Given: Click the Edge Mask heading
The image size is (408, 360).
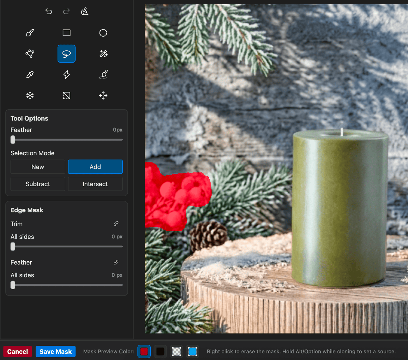Looking at the screenshot, I should click(x=27, y=210).
